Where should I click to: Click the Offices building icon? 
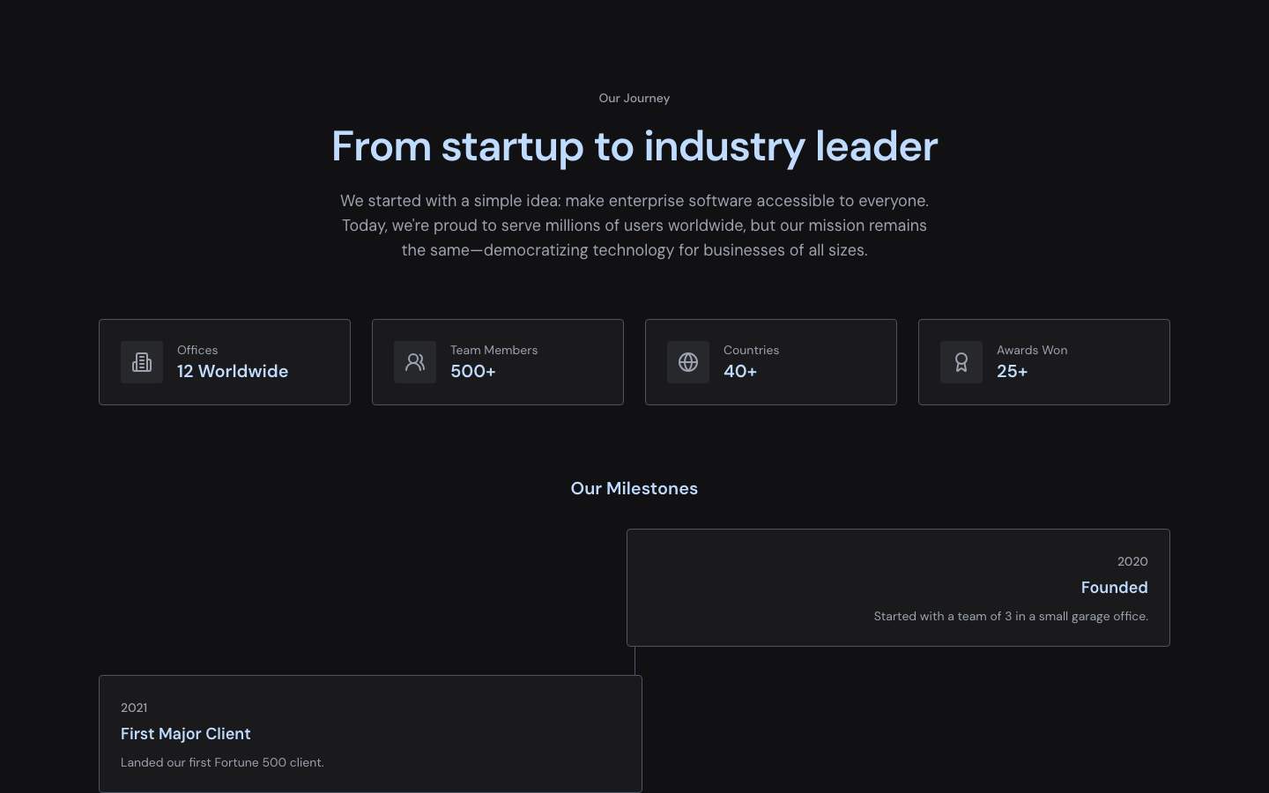142,362
